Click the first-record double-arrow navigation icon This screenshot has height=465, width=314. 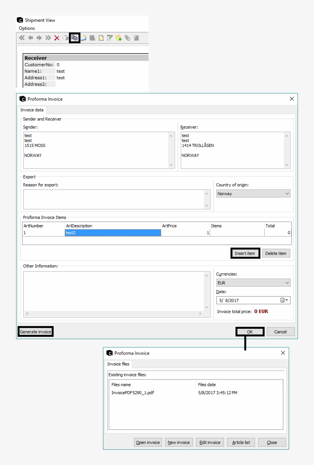21,38
